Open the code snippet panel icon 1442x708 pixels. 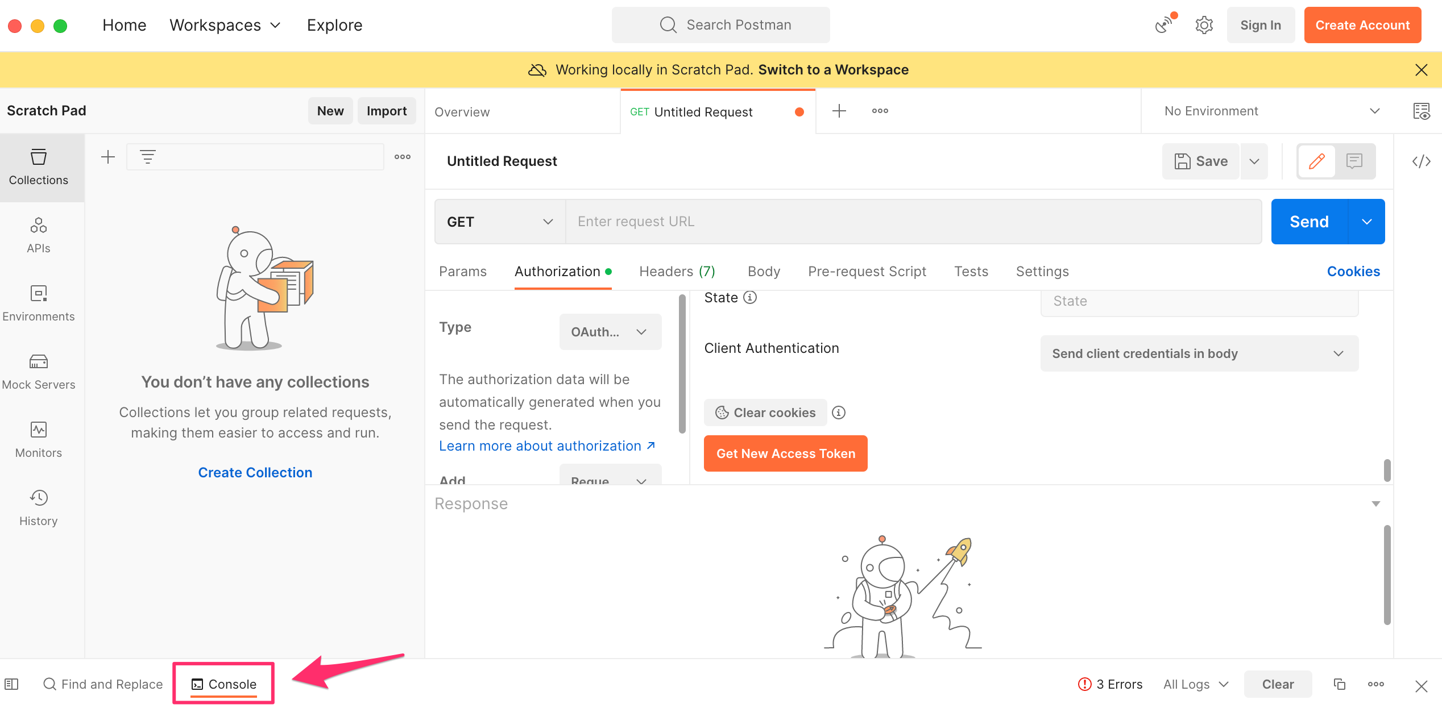1422,161
